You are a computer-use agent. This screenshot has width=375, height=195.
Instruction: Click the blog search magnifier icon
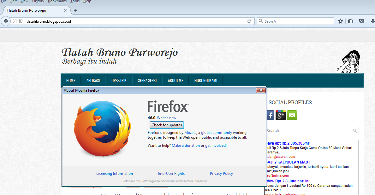[355, 131]
